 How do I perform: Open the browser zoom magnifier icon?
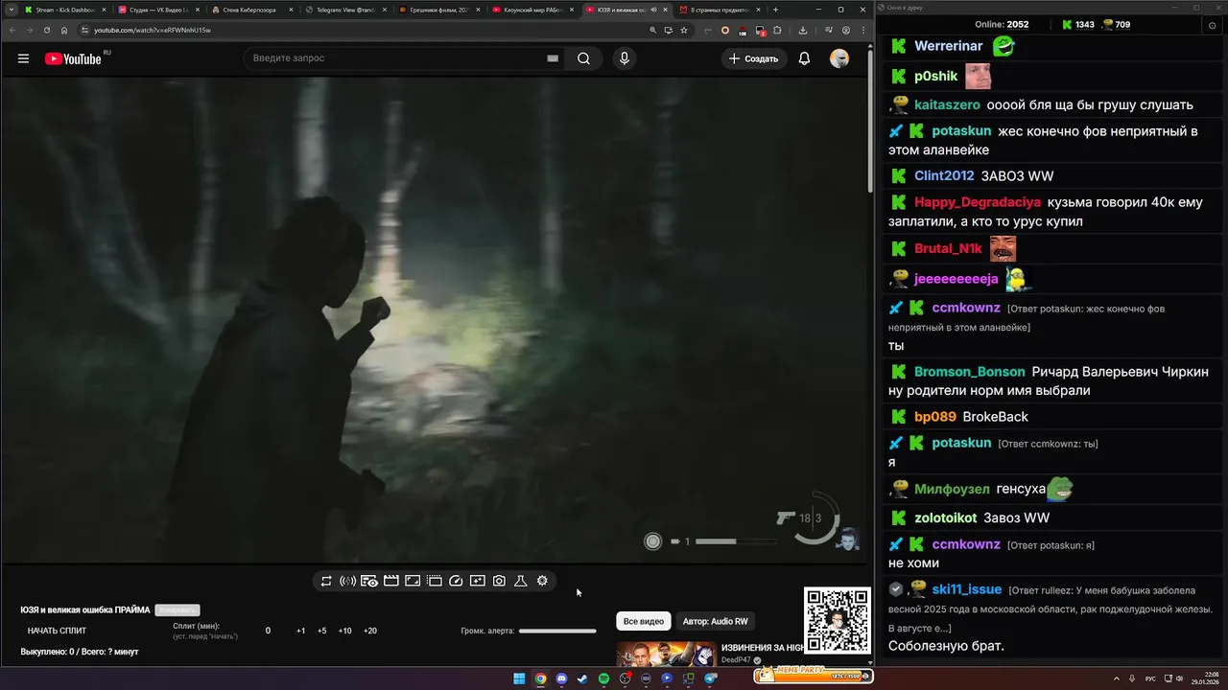(x=653, y=30)
